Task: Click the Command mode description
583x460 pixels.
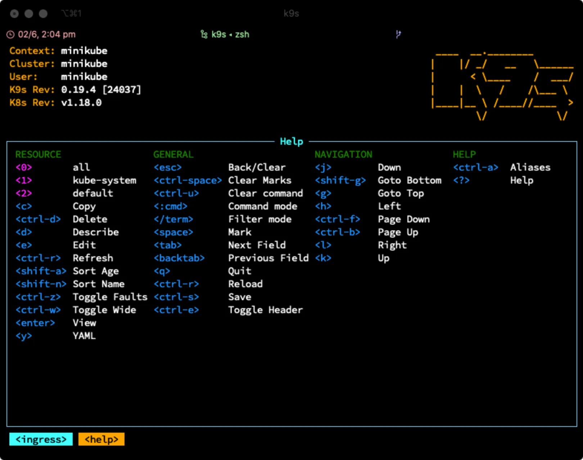Action: pos(263,206)
